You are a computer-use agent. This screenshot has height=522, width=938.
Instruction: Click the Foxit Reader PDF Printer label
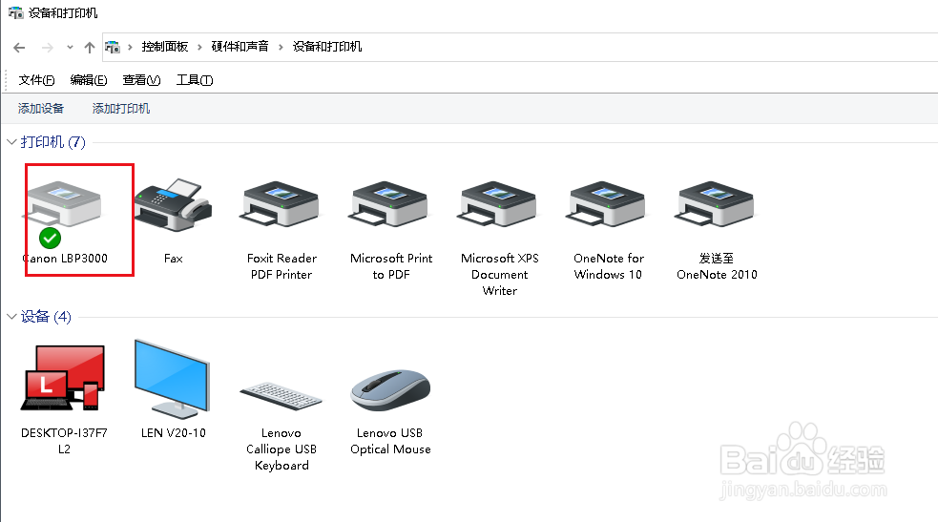point(281,266)
